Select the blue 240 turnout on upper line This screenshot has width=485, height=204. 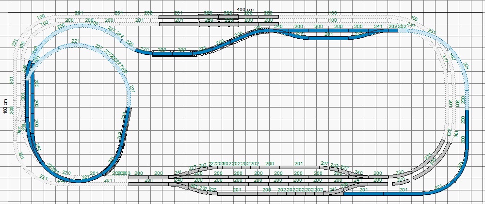(x=278, y=31)
